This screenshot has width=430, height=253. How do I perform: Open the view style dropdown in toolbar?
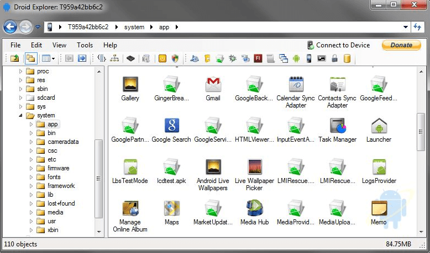(54, 58)
